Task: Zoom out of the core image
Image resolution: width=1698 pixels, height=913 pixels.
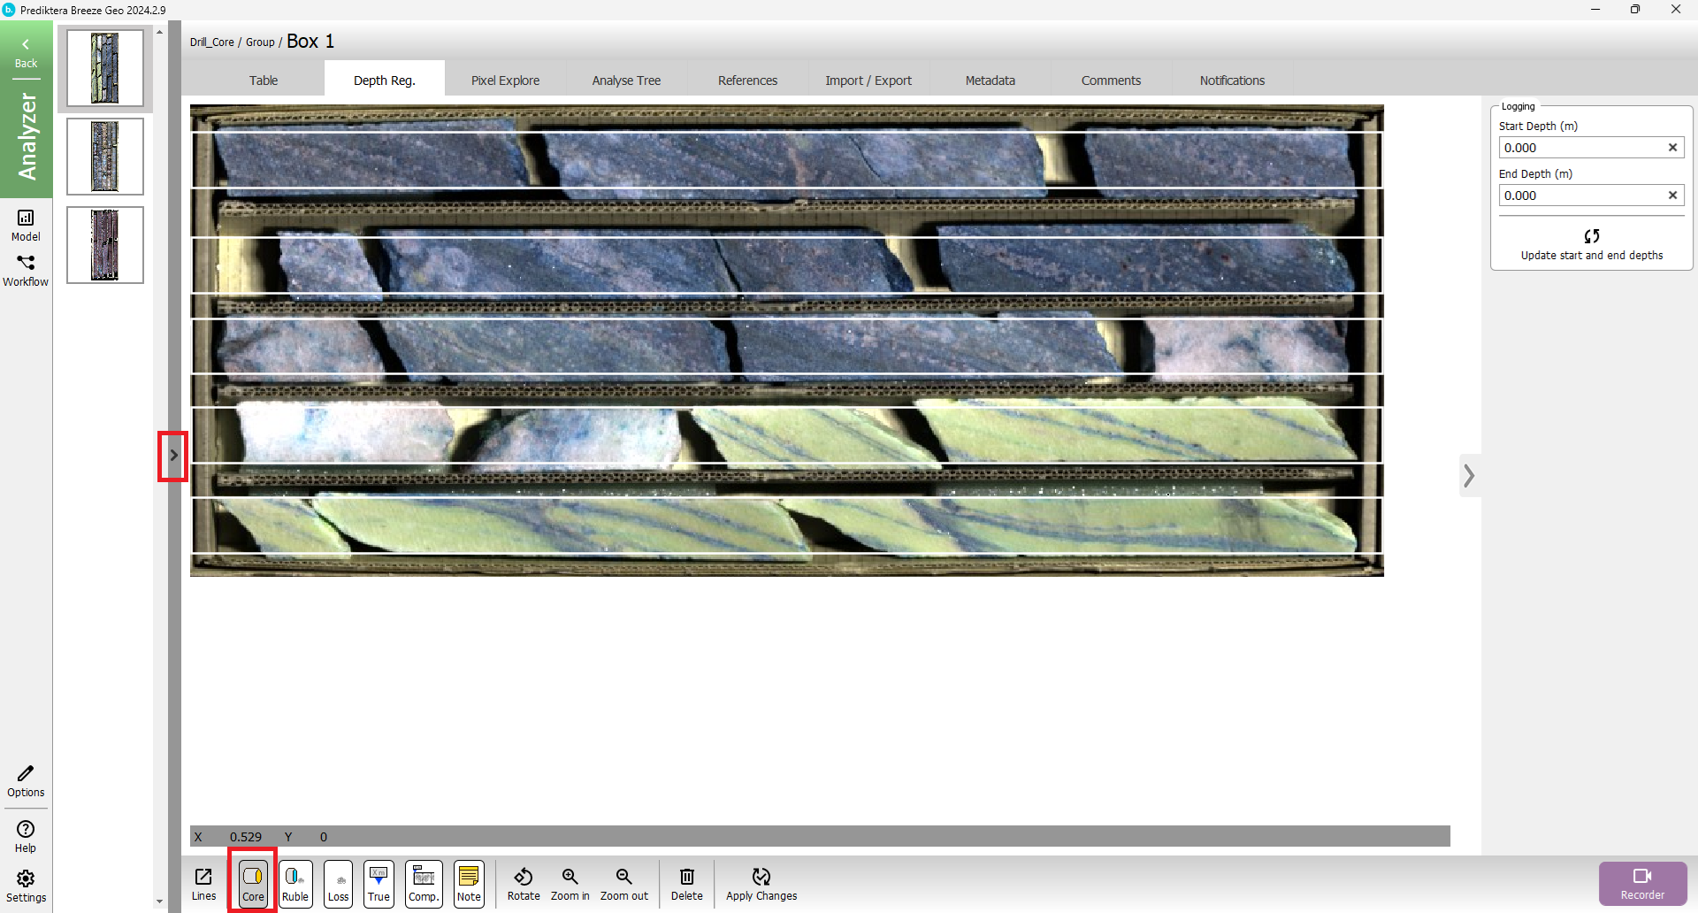Action: (623, 883)
